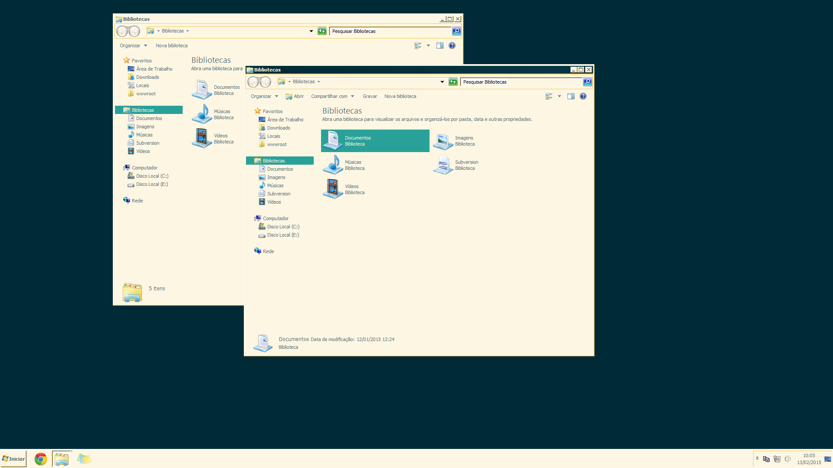Image resolution: width=833 pixels, height=468 pixels.
Task: Open the Vídeos library in front window
Action: pyautogui.click(x=333, y=189)
